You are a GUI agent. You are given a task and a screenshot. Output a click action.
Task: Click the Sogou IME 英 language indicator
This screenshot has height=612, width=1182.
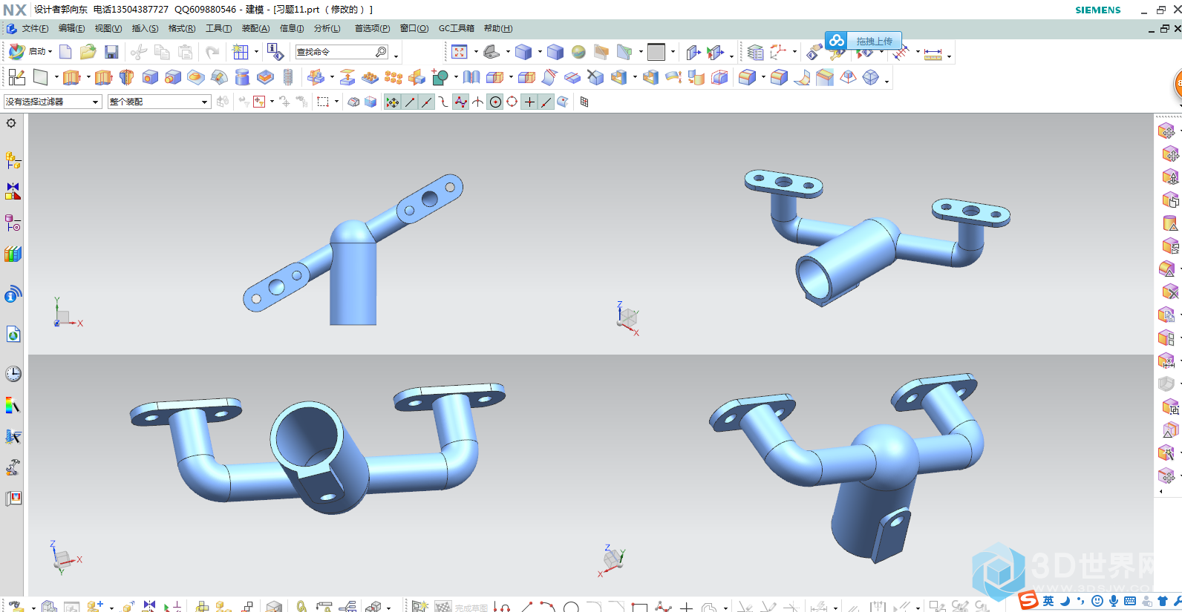point(1048,601)
